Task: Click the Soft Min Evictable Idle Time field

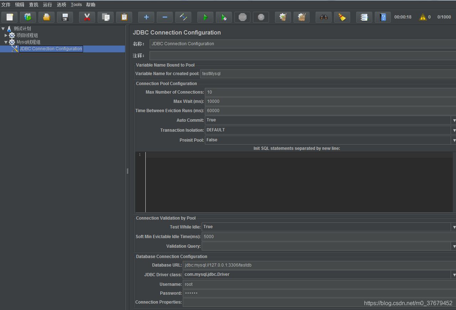Action: pyautogui.click(x=329, y=237)
